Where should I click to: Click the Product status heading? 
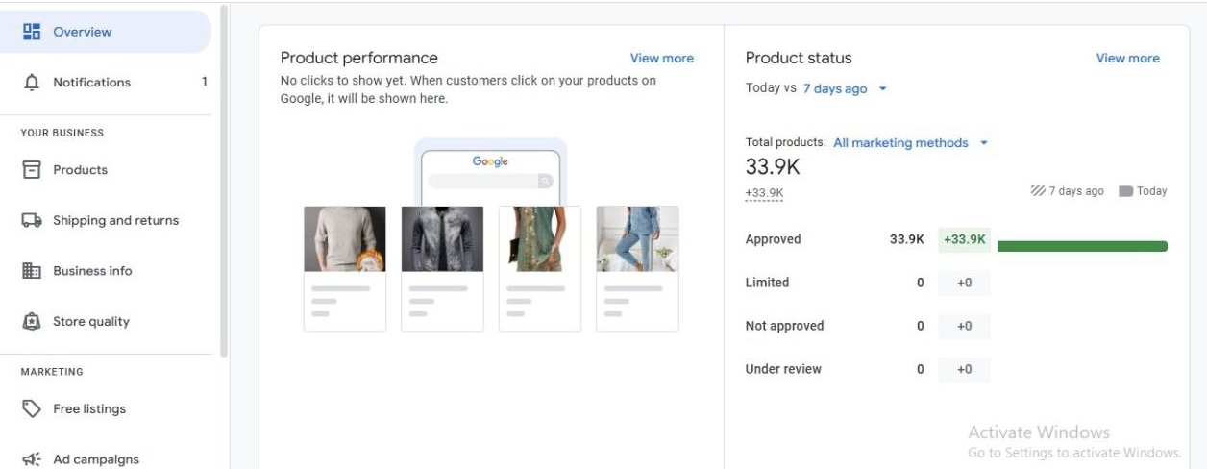click(x=799, y=58)
